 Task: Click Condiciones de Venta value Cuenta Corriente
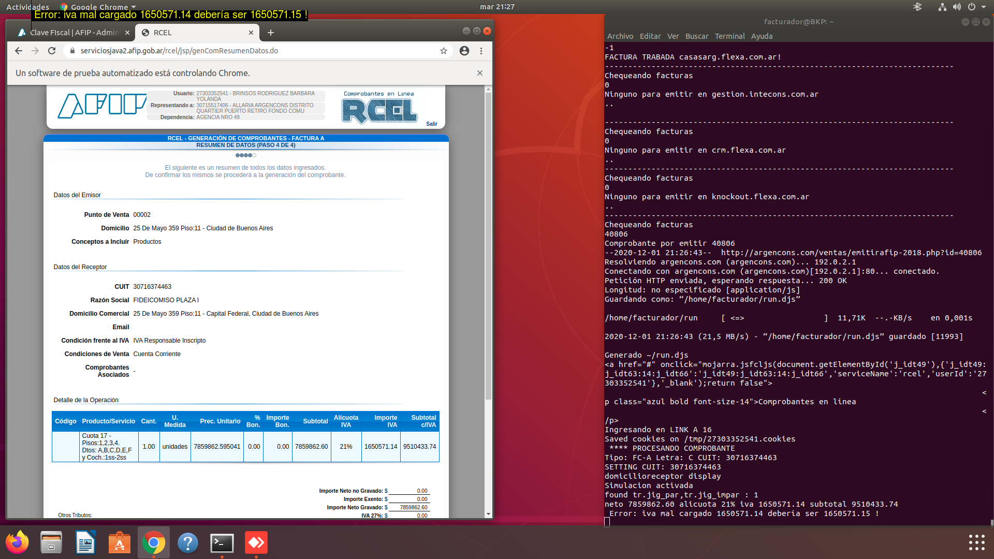pos(157,354)
